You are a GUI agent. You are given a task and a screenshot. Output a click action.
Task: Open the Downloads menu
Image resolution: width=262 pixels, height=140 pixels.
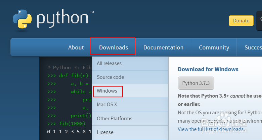click(x=113, y=47)
